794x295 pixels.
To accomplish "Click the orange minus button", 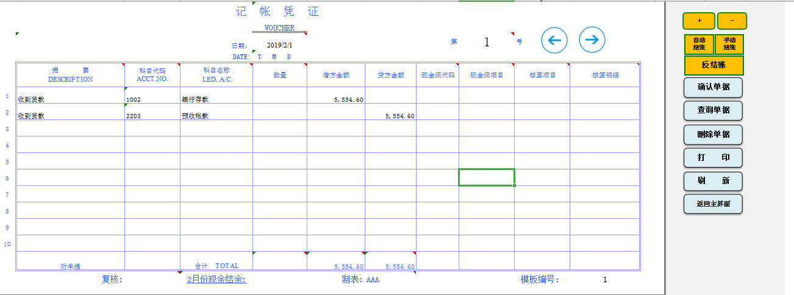I will click(x=732, y=21).
